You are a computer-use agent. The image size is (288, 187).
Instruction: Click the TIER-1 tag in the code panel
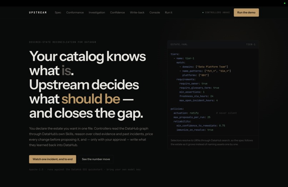[251, 44]
